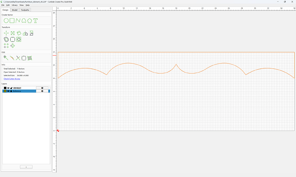296x177 pixels.
Task: Select the Text tool
Action: pos(36,21)
